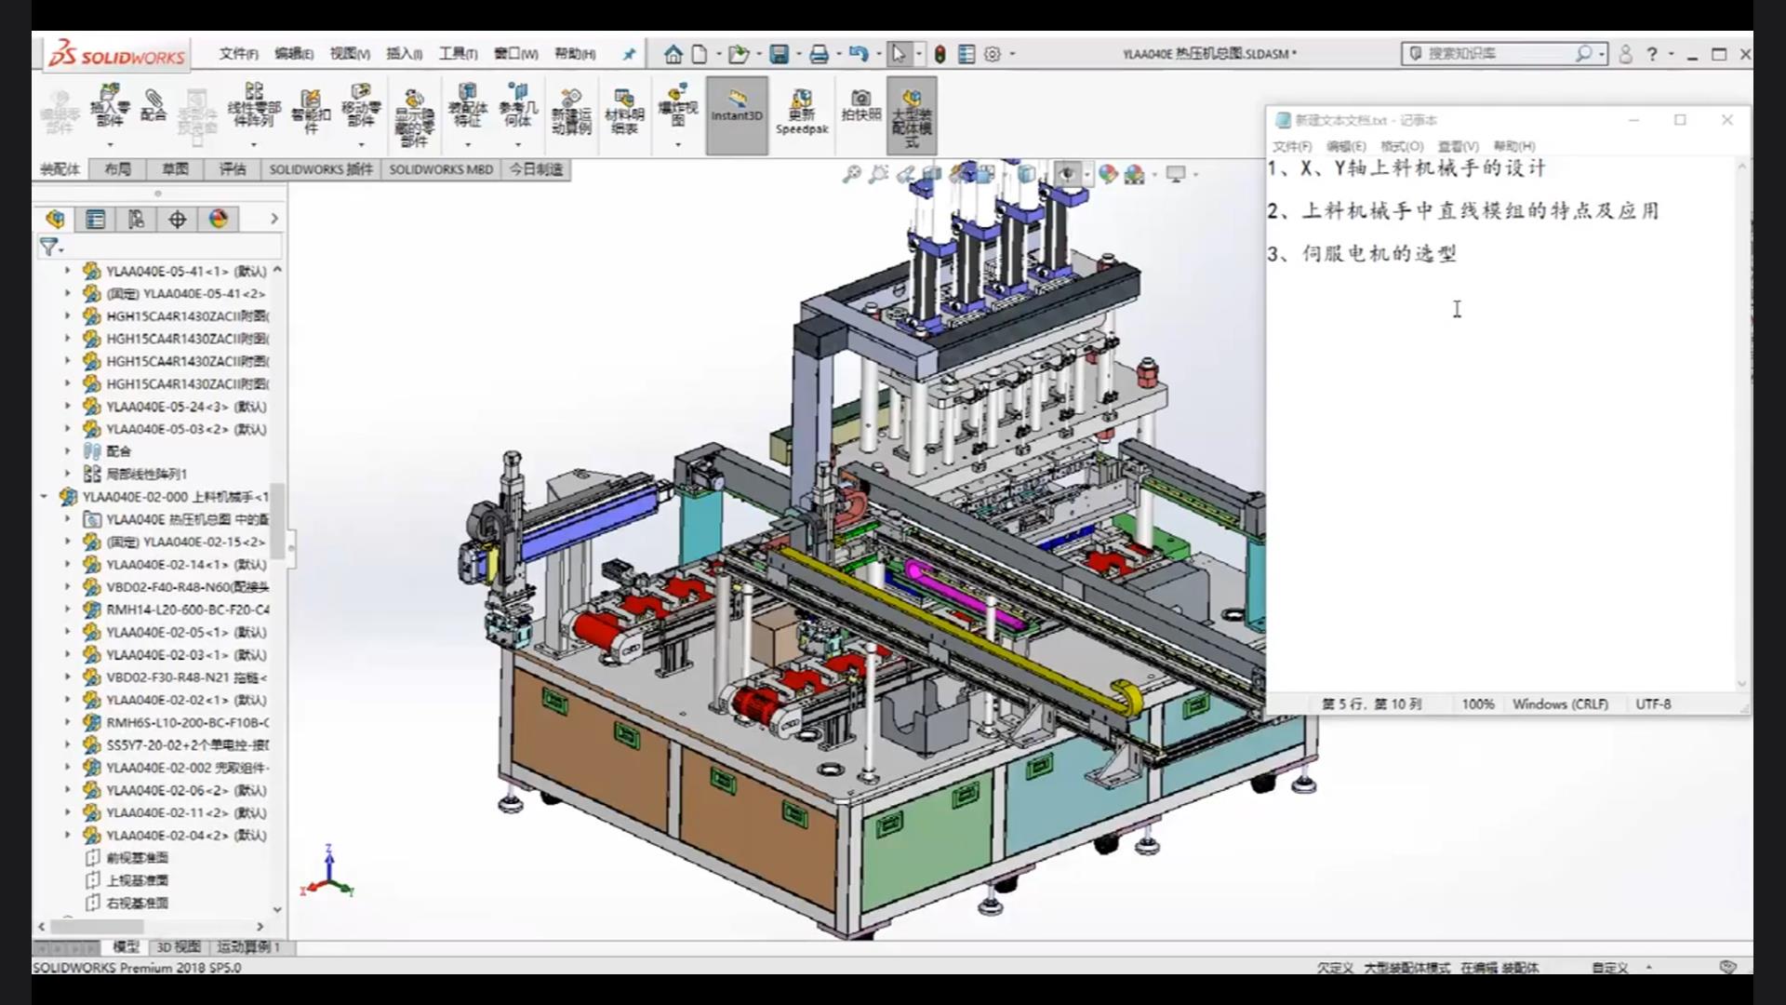Expand the 配合 mates folder arrow
The height and width of the screenshot is (1005, 1786).
[x=67, y=451]
